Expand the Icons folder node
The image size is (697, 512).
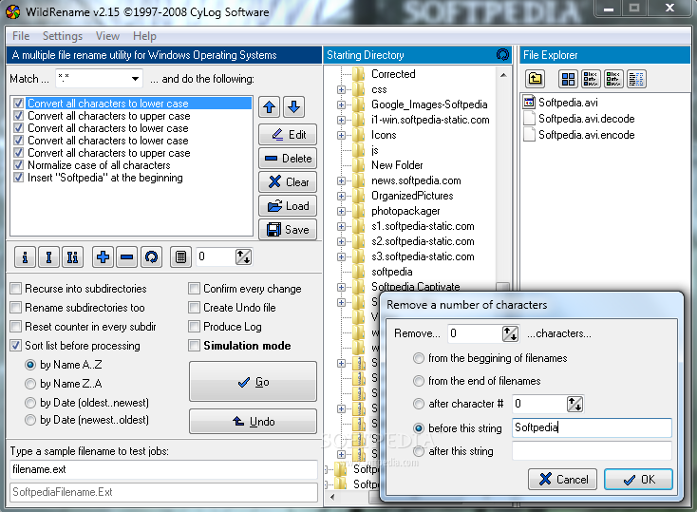click(x=341, y=135)
